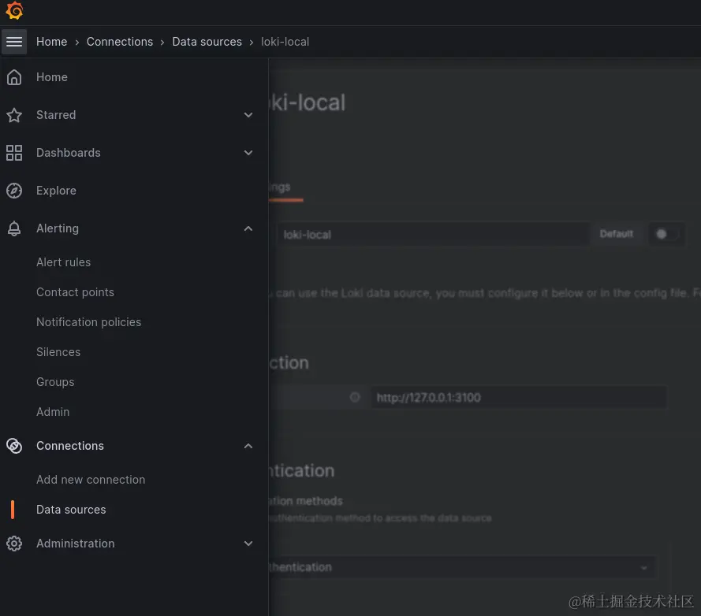Click the URL input showing http://127.0.0.1:3100
This screenshot has height=616, width=701.
(518, 397)
